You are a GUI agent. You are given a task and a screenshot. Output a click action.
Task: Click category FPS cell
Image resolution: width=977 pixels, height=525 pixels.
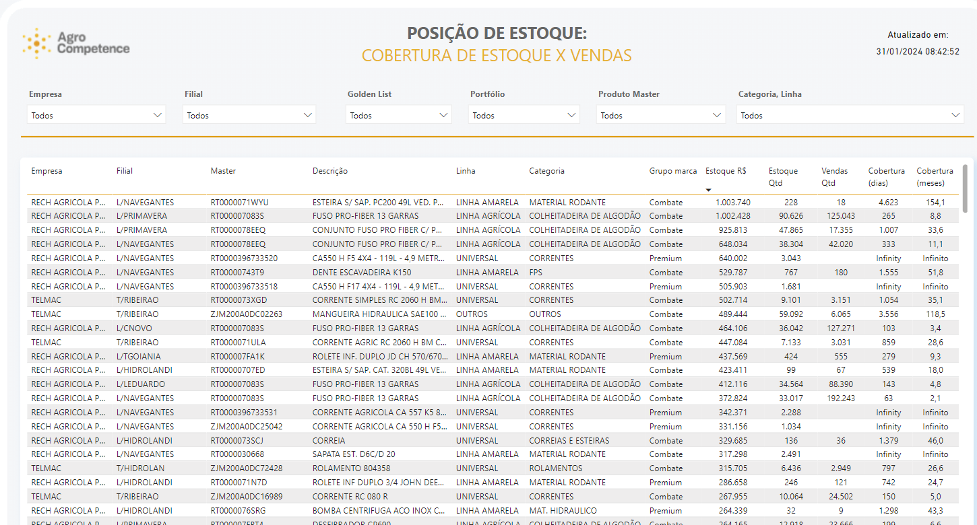[x=536, y=273]
